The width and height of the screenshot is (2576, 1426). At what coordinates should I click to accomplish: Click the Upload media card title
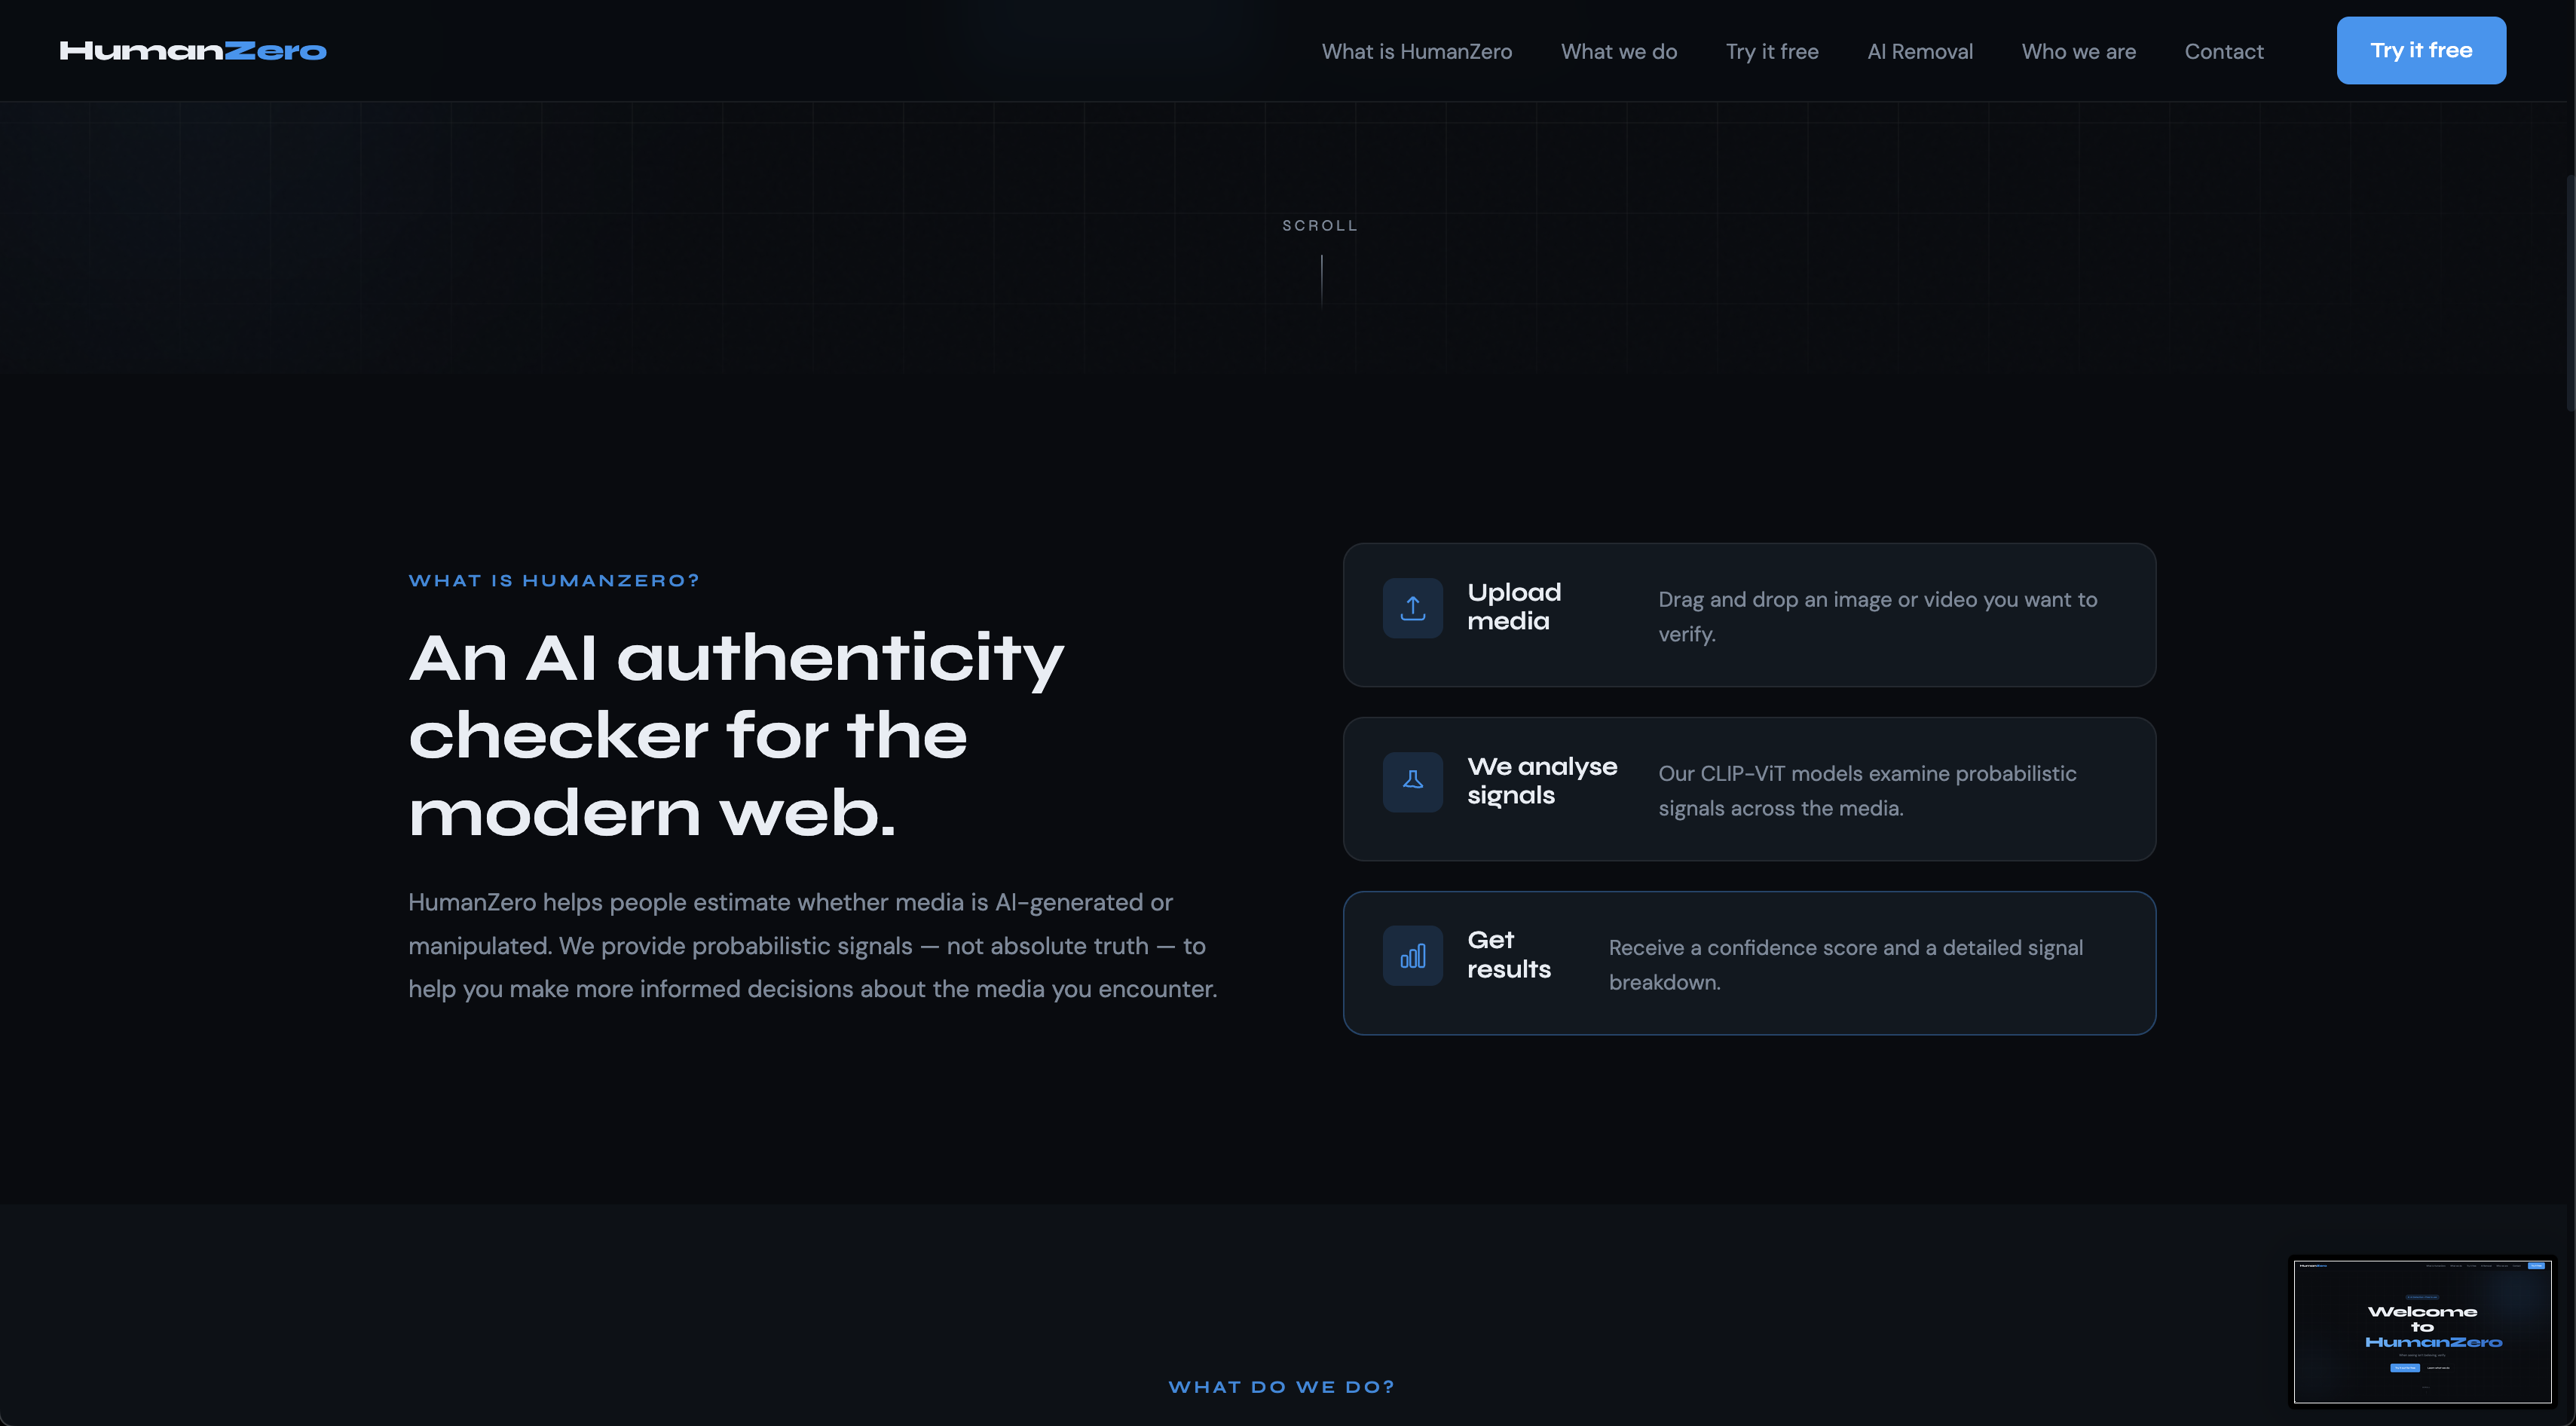pyautogui.click(x=1513, y=607)
